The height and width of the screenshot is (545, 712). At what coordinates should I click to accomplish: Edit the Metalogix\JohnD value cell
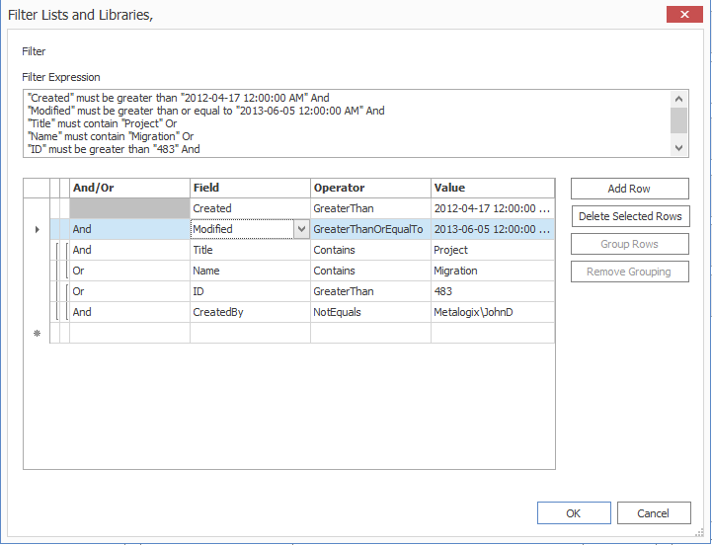492,312
